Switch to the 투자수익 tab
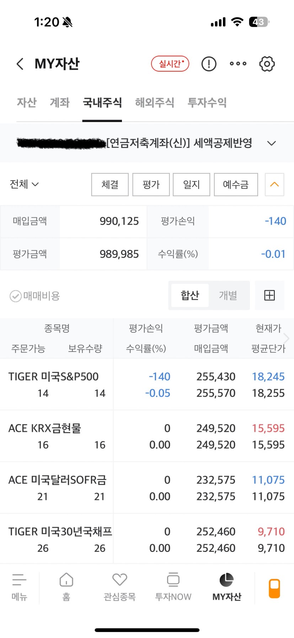This screenshot has height=638, width=294. (x=207, y=103)
